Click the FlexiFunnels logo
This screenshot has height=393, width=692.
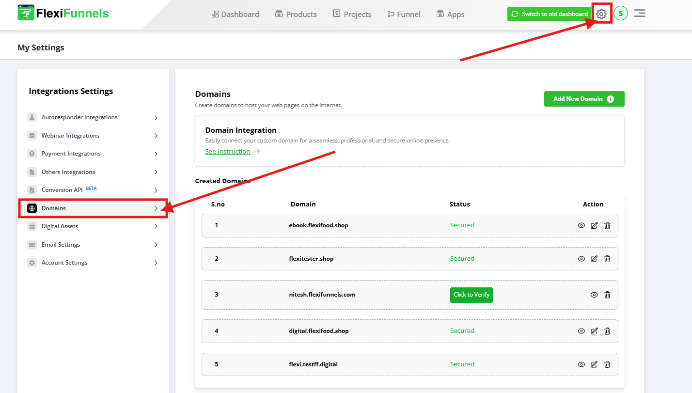63,13
